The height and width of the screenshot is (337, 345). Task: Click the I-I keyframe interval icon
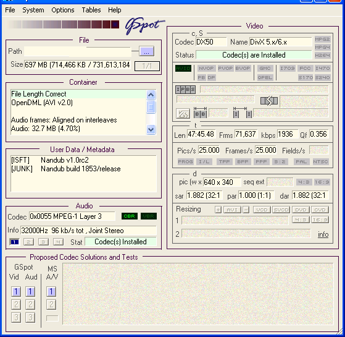point(243,113)
